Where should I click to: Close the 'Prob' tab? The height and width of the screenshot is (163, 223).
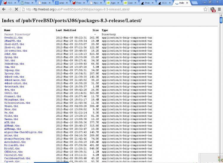(x=153, y=3)
